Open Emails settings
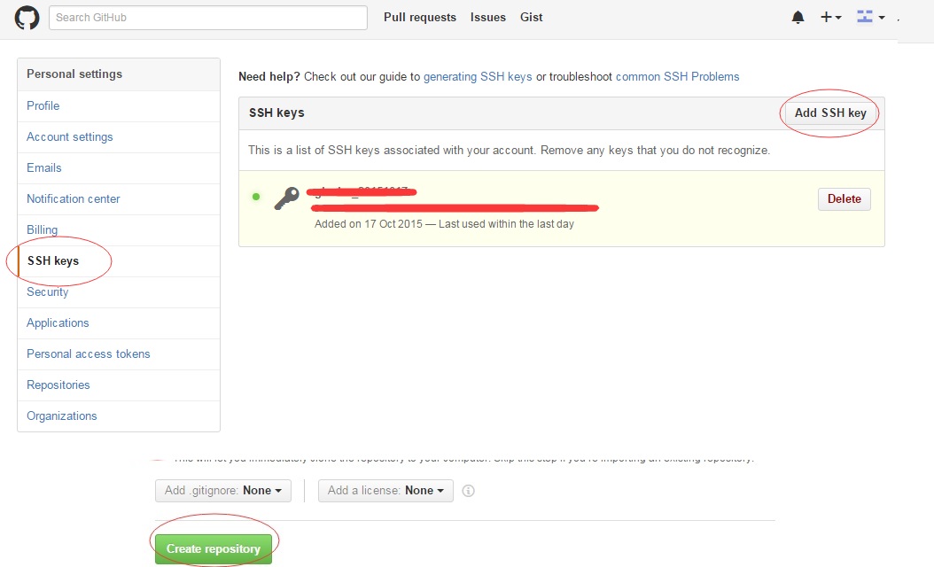This screenshot has width=934, height=567. coord(119,168)
